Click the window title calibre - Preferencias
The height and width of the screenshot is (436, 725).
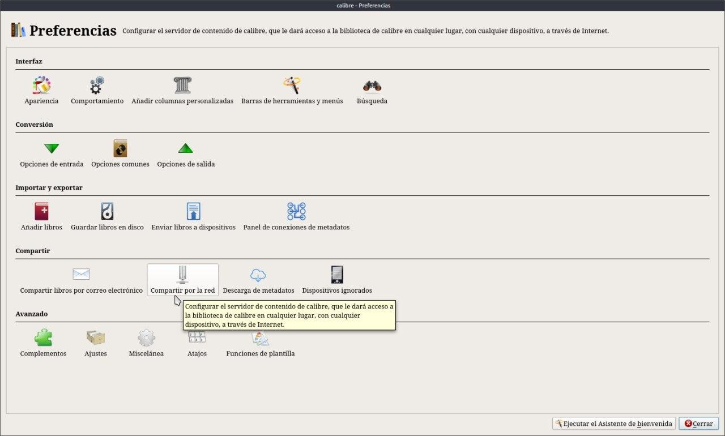(x=362, y=6)
